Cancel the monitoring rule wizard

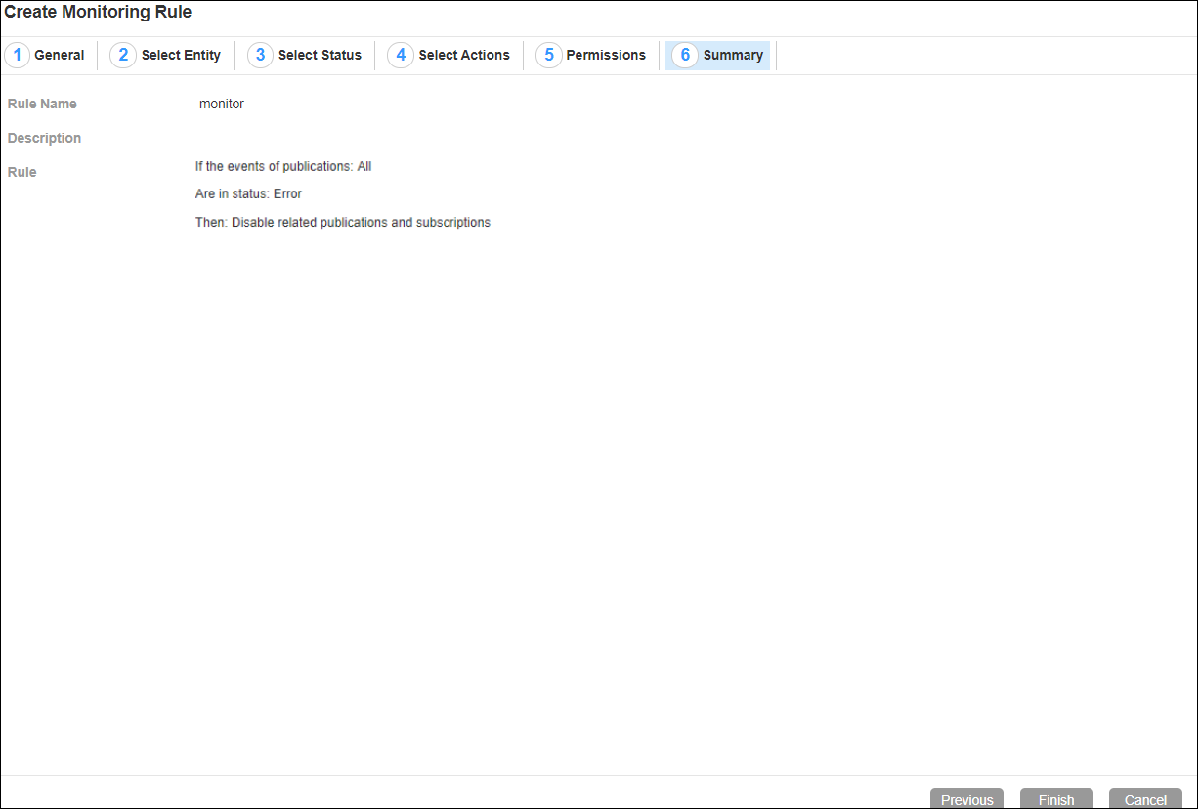tap(1145, 799)
